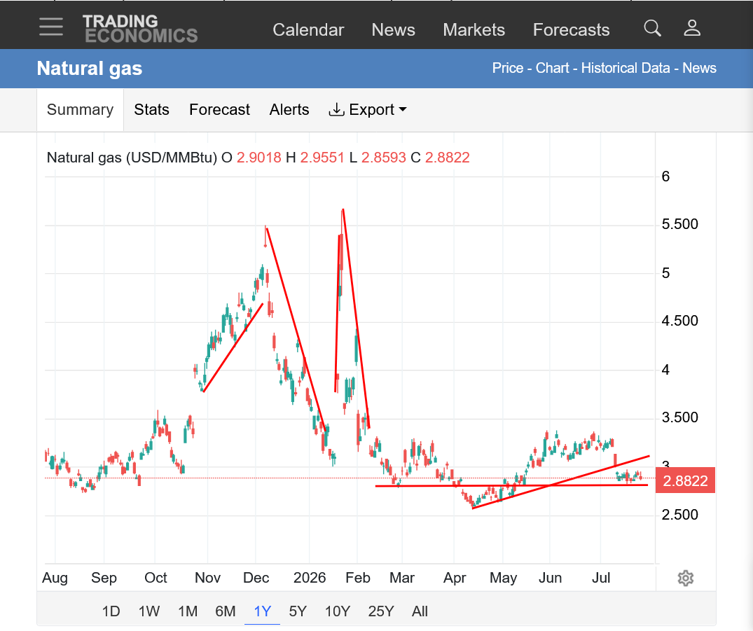753x631 pixels.
Task: Open chart settings gear icon
Action: [685, 578]
